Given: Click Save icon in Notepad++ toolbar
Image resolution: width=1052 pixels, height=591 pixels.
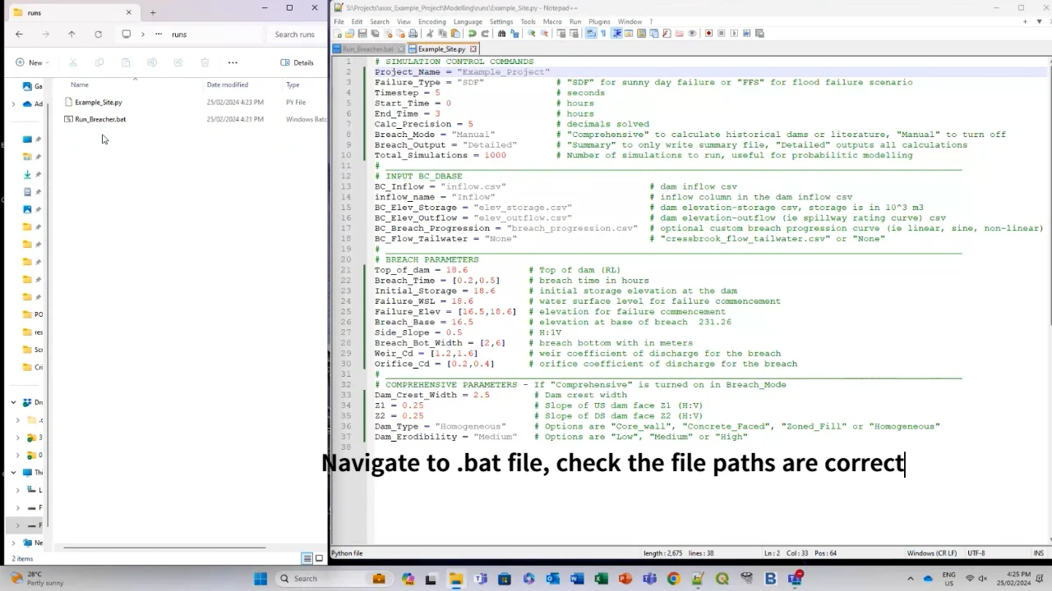Looking at the screenshot, I should pyautogui.click(x=362, y=34).
